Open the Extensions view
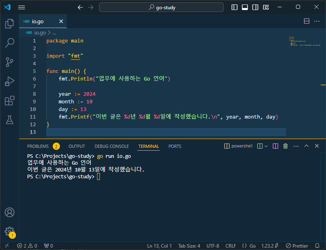This screenshot has width=326, height=250. [9, 101]
